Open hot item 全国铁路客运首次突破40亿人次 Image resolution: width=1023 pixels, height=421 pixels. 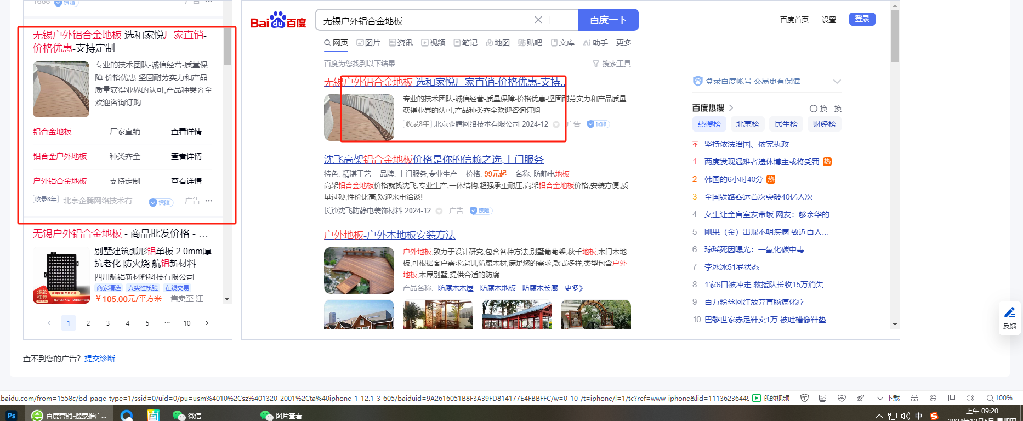coord(759,197)
